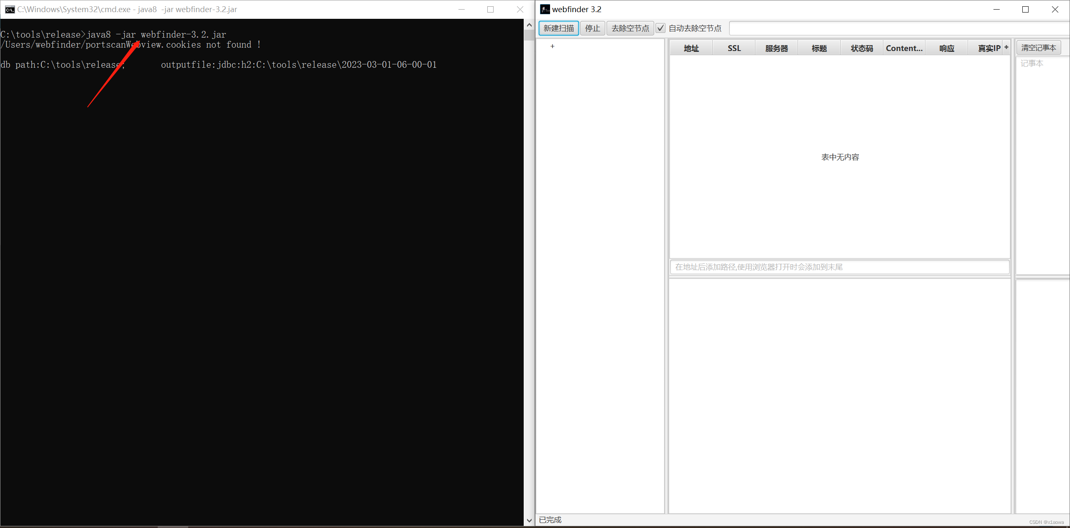This screenshot has width=1070, height=528.
Task: Click the cmd.exe window icon
Action: (9, 9)
